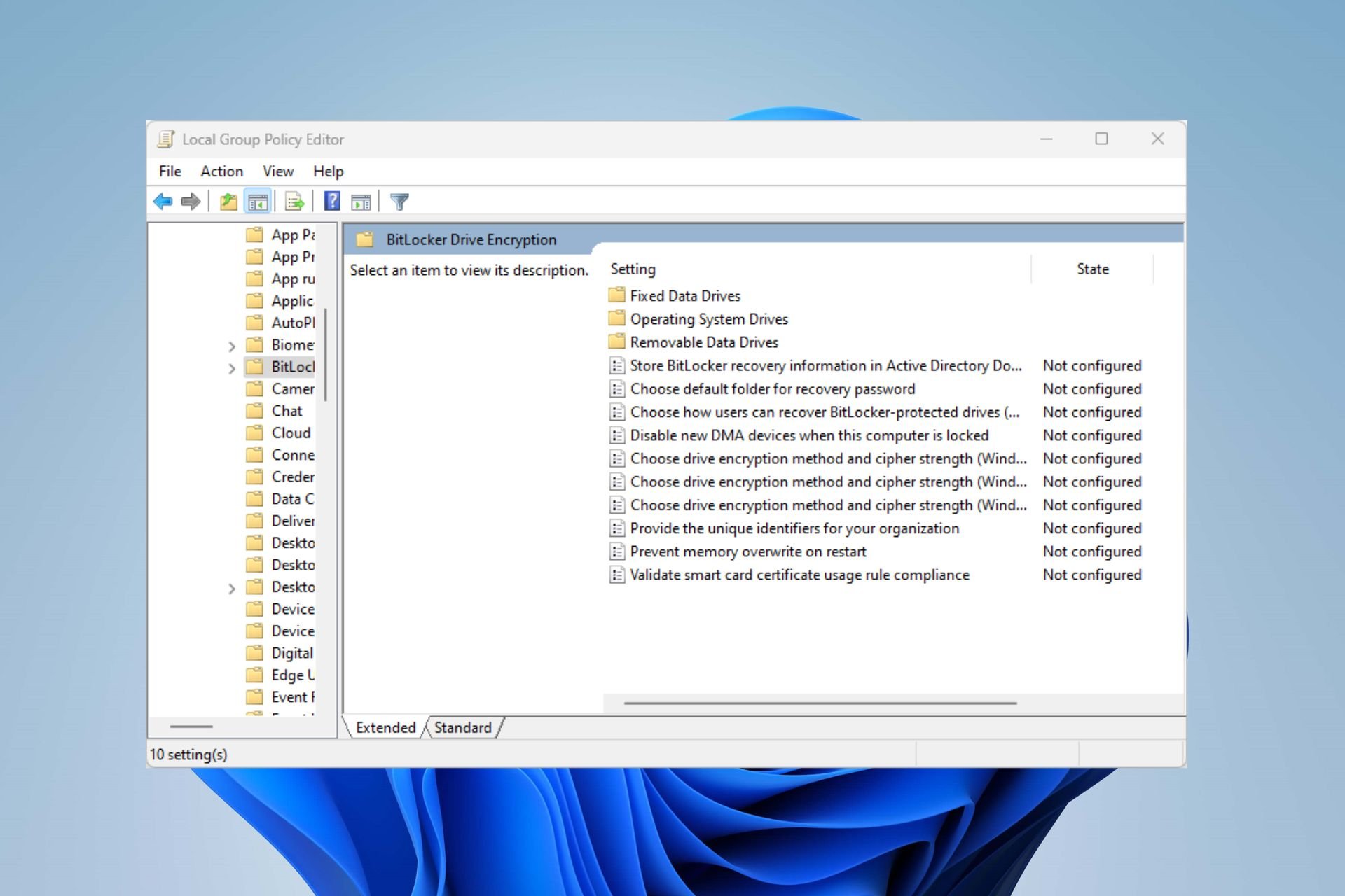Open the Action menu
Viewport: 1345px width, 896px height.
point(221,171)
